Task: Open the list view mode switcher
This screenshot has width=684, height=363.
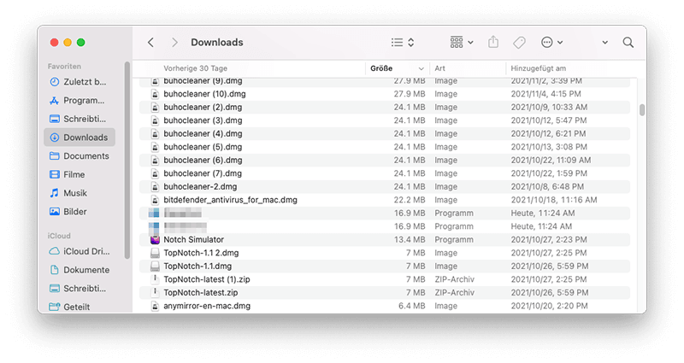Action: point(402,43)
